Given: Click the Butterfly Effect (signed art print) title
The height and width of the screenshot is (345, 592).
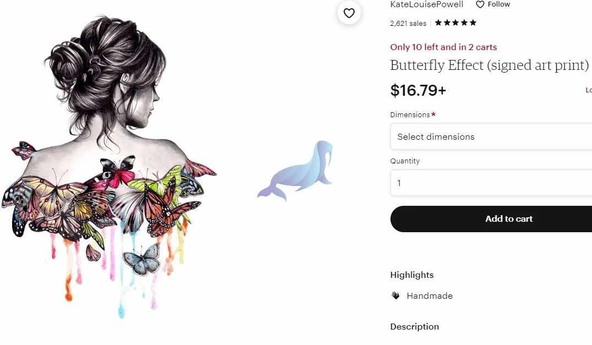Looking at the screenshot, I should (x=490, y=65).
